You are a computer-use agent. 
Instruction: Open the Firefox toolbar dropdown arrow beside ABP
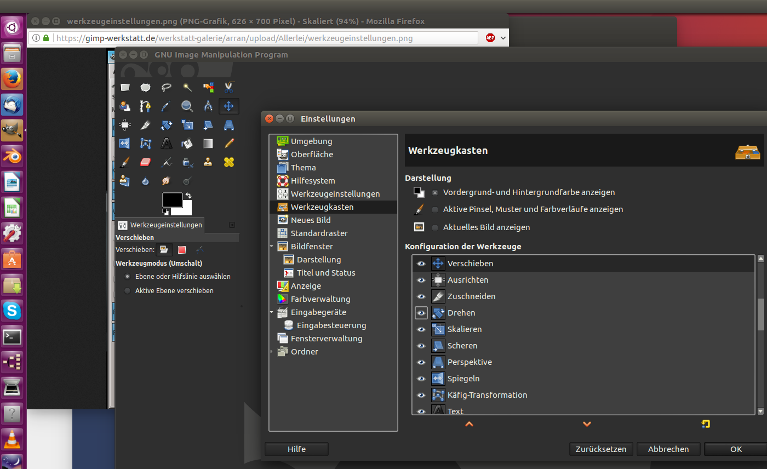pos(503,38)
